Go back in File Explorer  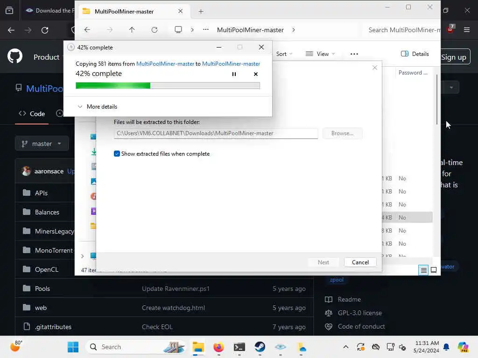(x=87, y=30)
